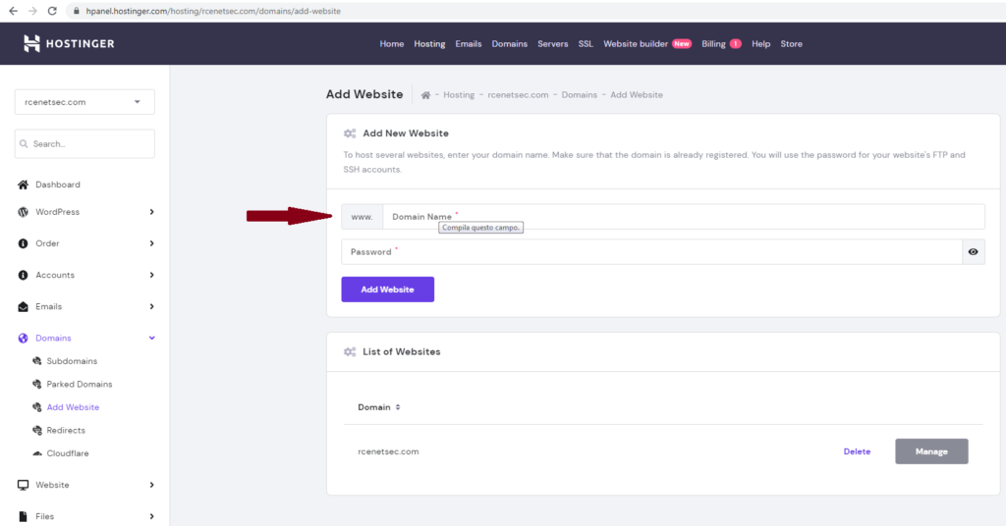This screenshot has width=1006, height=526.
Task: Click the breadcrumb home icon
Action: [x=425, y=95]
